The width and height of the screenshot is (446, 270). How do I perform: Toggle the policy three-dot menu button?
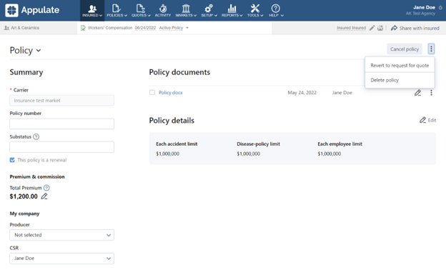(x=431, y=49)
